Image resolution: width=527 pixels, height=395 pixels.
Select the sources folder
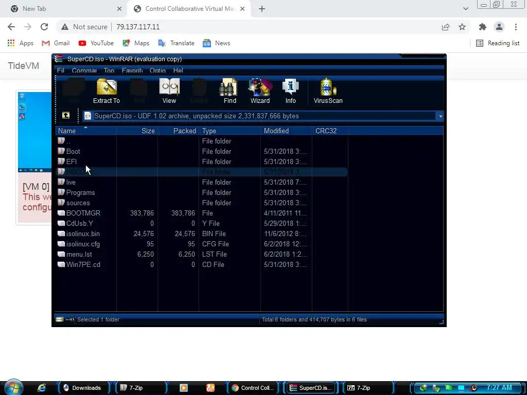[x=202, y=203]
